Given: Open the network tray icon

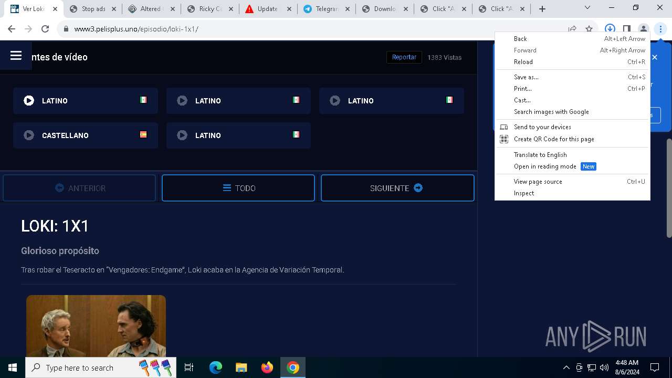Looking at the screenshot, I should 592,367.
